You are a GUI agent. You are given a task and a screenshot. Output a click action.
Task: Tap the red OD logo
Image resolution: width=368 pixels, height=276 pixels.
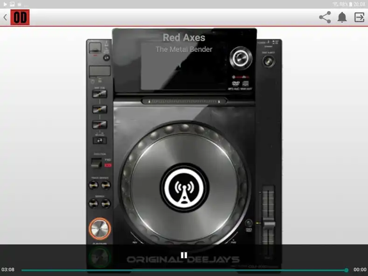(20, 17)
